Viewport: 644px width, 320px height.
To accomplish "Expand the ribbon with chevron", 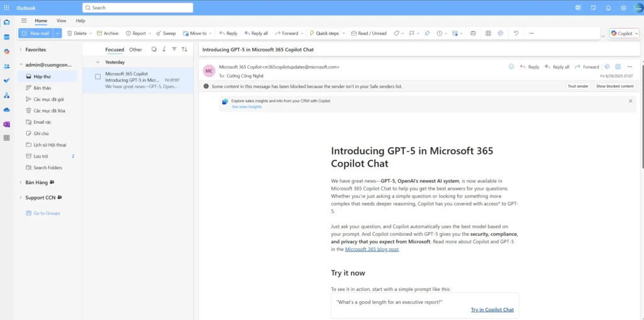I will [603, 36].
